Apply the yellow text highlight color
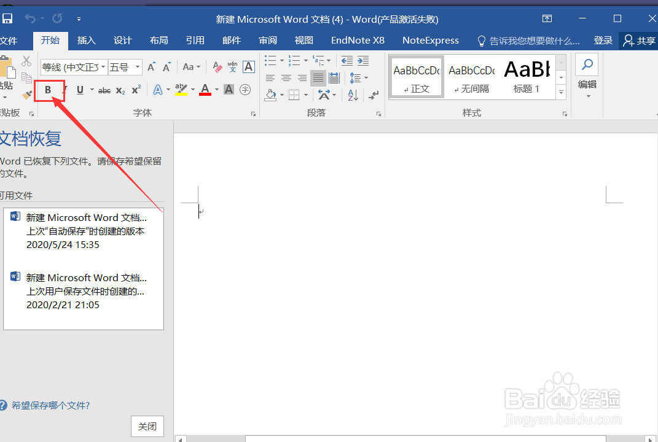Image resolution: width=658 pixels, height=442 pixels. [x=181, y=90]
